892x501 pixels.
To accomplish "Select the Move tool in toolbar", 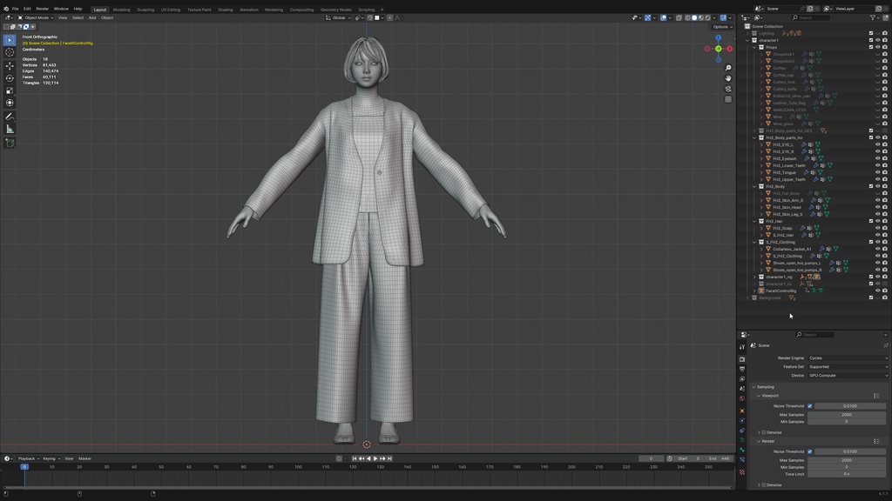I will 10,65.
